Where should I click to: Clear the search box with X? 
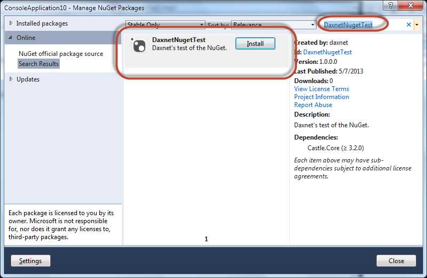(408, 24)
